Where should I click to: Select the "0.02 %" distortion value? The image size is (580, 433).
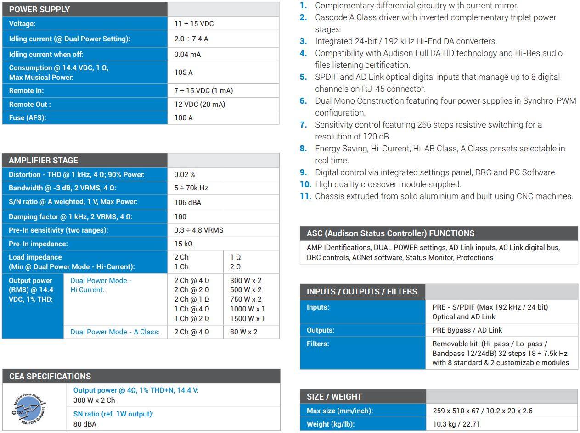pyautogui.click(x=185, y=174)
